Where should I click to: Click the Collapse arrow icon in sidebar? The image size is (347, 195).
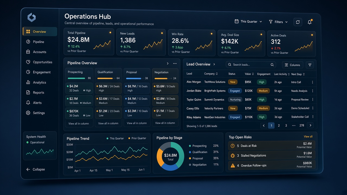coord(28,169)
